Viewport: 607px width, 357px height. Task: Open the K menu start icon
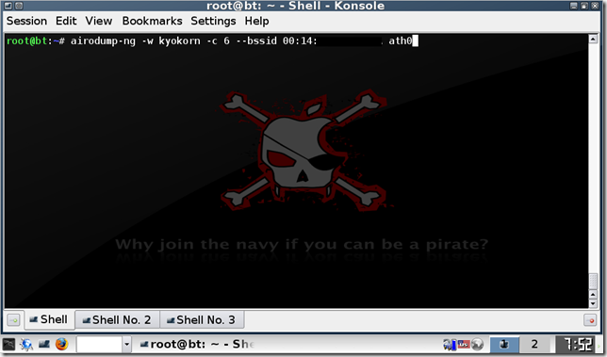point(8,344)
